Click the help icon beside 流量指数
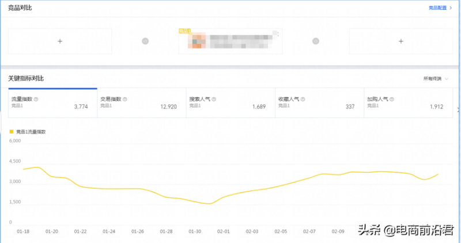The image size is (461, 243). (x=36, y=99)
